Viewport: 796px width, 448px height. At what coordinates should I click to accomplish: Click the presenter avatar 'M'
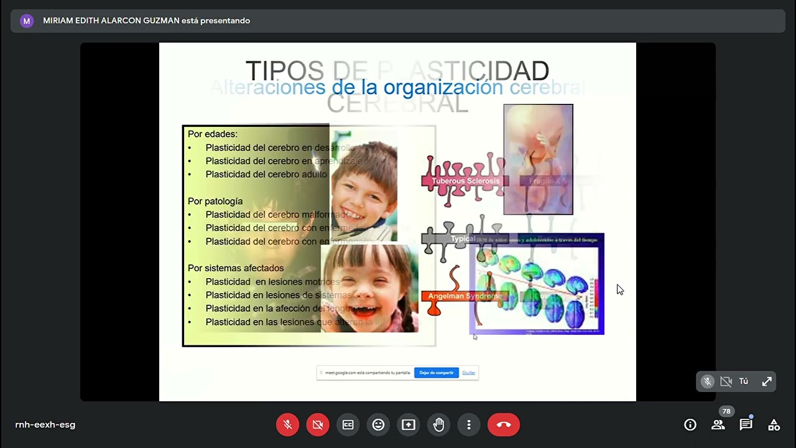(26, 21)
